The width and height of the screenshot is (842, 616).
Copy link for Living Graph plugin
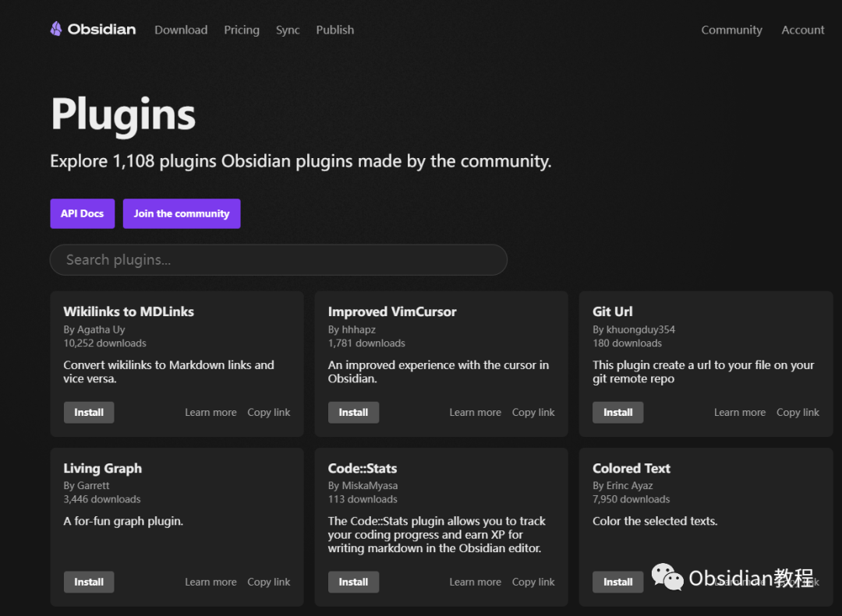click(x=268, y=583)
